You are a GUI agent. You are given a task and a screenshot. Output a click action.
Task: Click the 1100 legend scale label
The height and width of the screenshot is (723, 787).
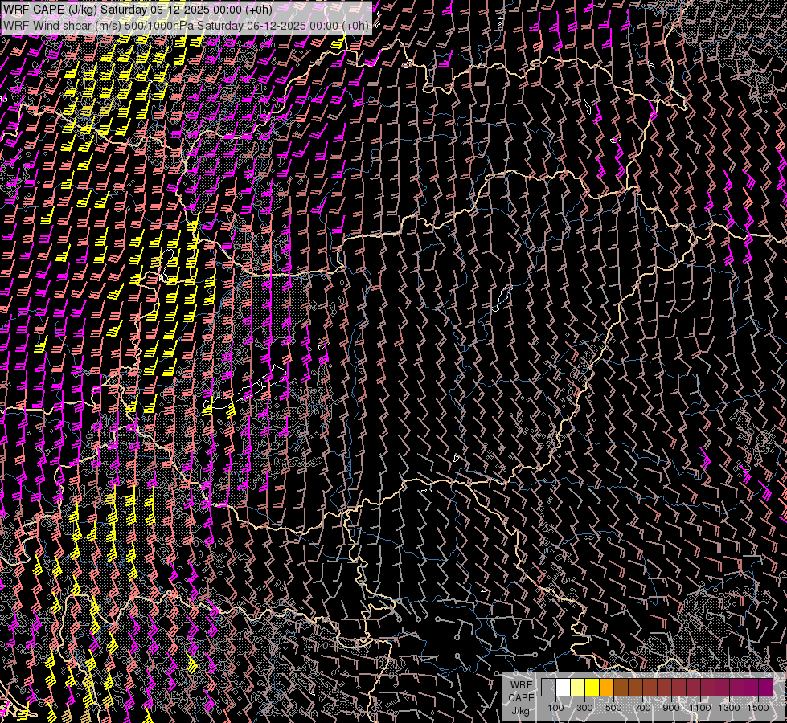[700, 708]
